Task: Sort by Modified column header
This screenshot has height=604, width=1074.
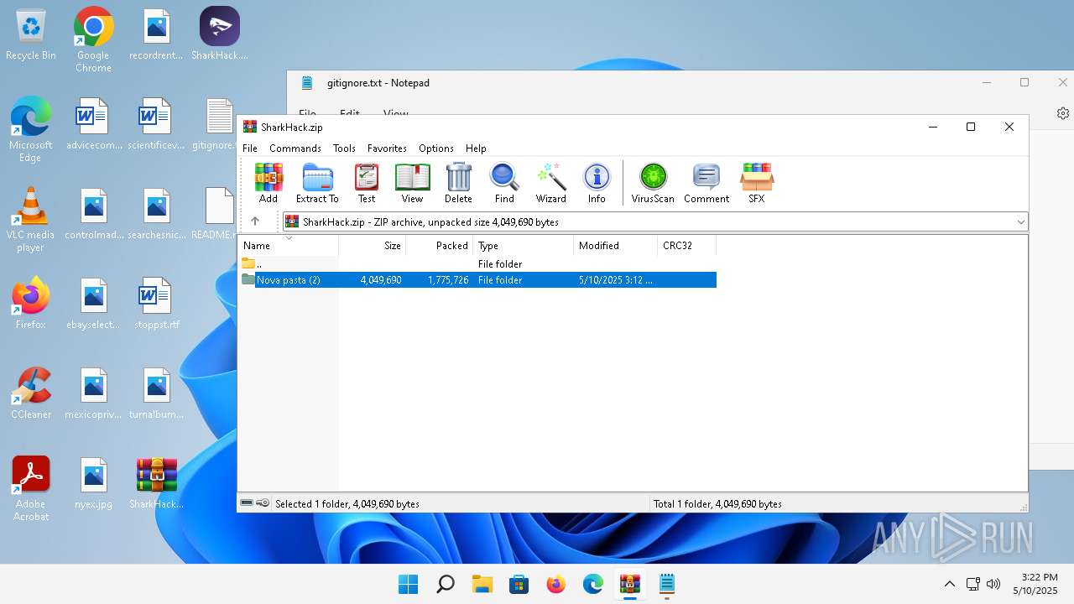Action: [x=616, y=246]
